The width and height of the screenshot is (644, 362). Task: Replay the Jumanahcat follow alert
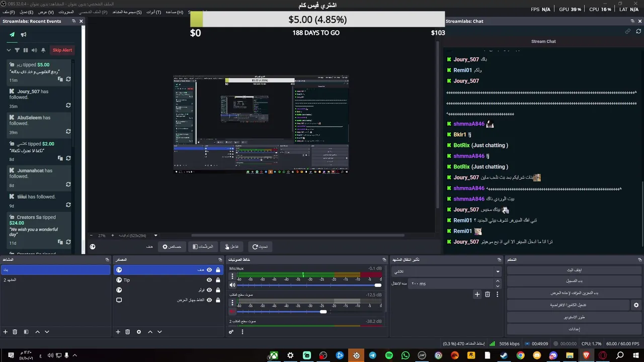[x=68, y=185]
